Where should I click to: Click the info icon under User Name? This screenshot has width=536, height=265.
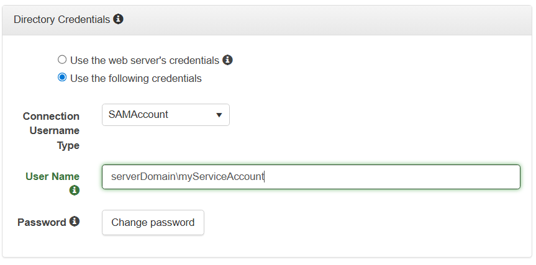tap(75, 190)
